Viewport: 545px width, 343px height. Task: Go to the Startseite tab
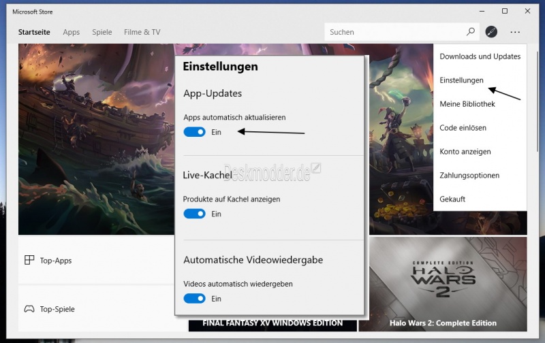coord(34,32)
